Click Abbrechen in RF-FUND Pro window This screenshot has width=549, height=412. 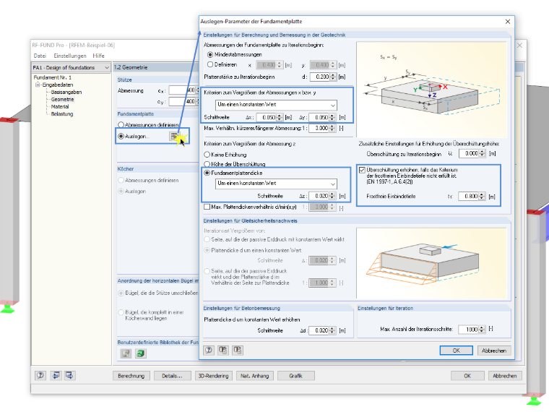point(505,376)
